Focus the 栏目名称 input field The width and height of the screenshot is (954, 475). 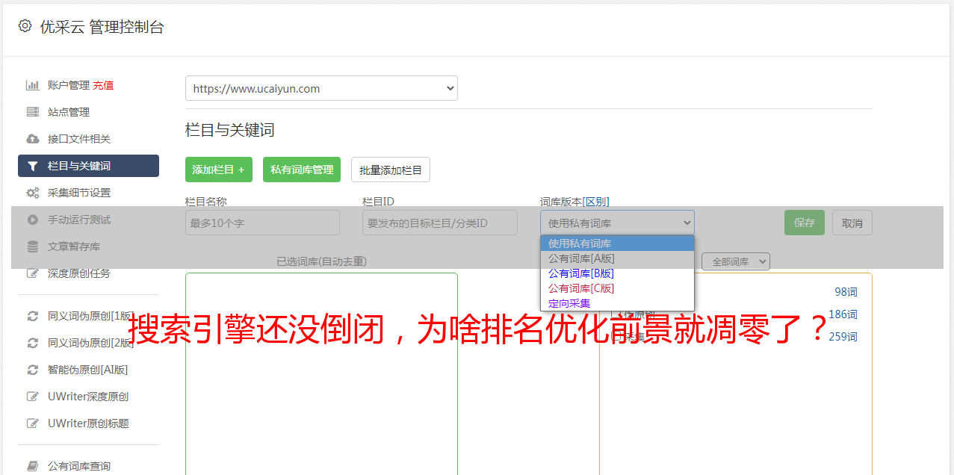[262, 223]
